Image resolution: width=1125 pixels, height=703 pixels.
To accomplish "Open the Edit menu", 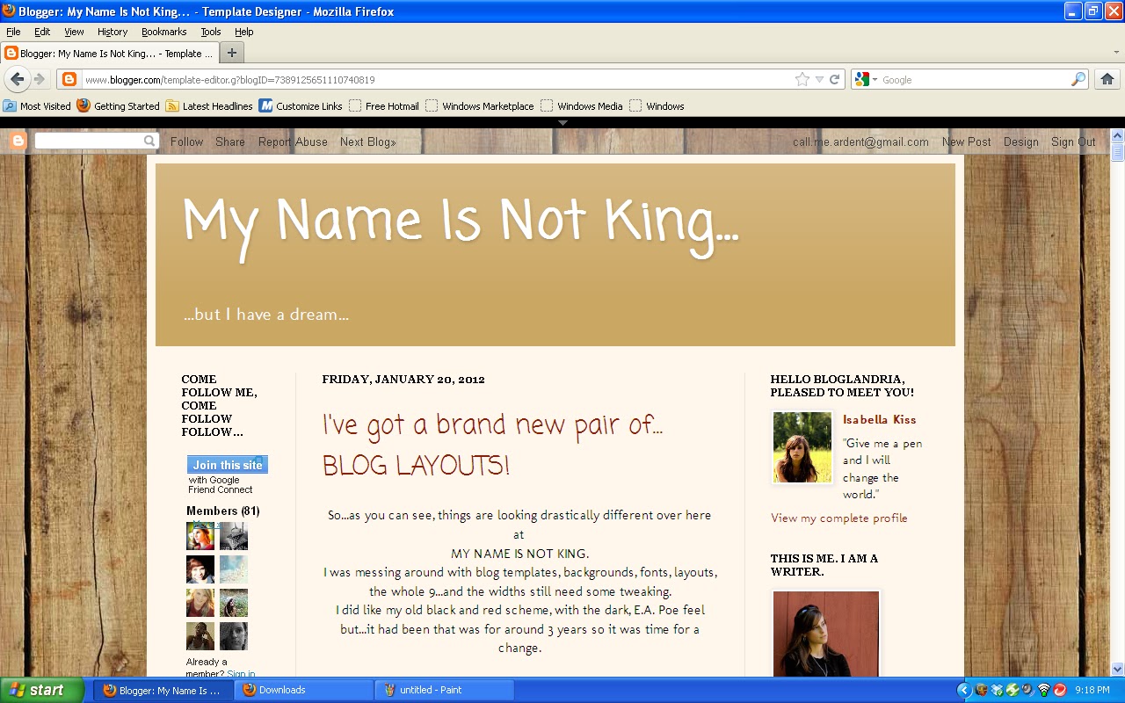I will (x=42, y=32).
